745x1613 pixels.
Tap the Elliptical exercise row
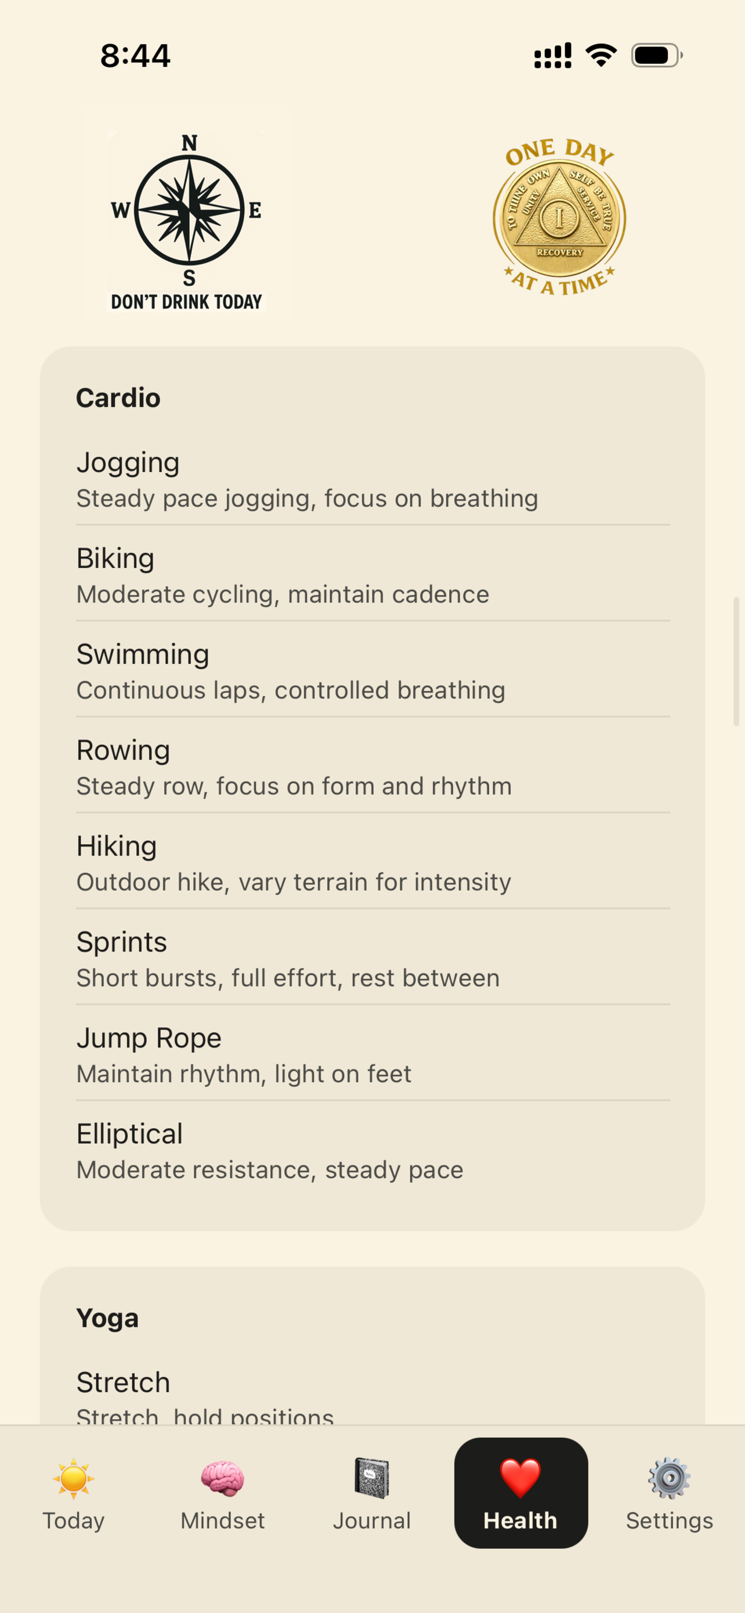pos(373,1150)
